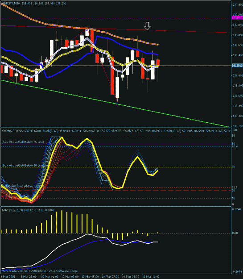Screen dimensions: 243x279
Task: Click the 10 Mar 03:00 time axis label
Action: click(70, 276)
